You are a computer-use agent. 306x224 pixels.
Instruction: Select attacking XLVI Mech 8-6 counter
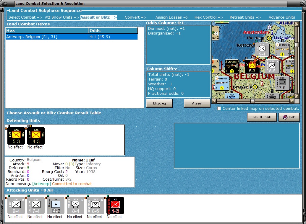point(95,205)
